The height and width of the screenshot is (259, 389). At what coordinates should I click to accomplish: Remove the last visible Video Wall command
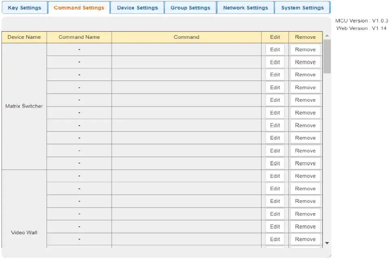[305, 239]
